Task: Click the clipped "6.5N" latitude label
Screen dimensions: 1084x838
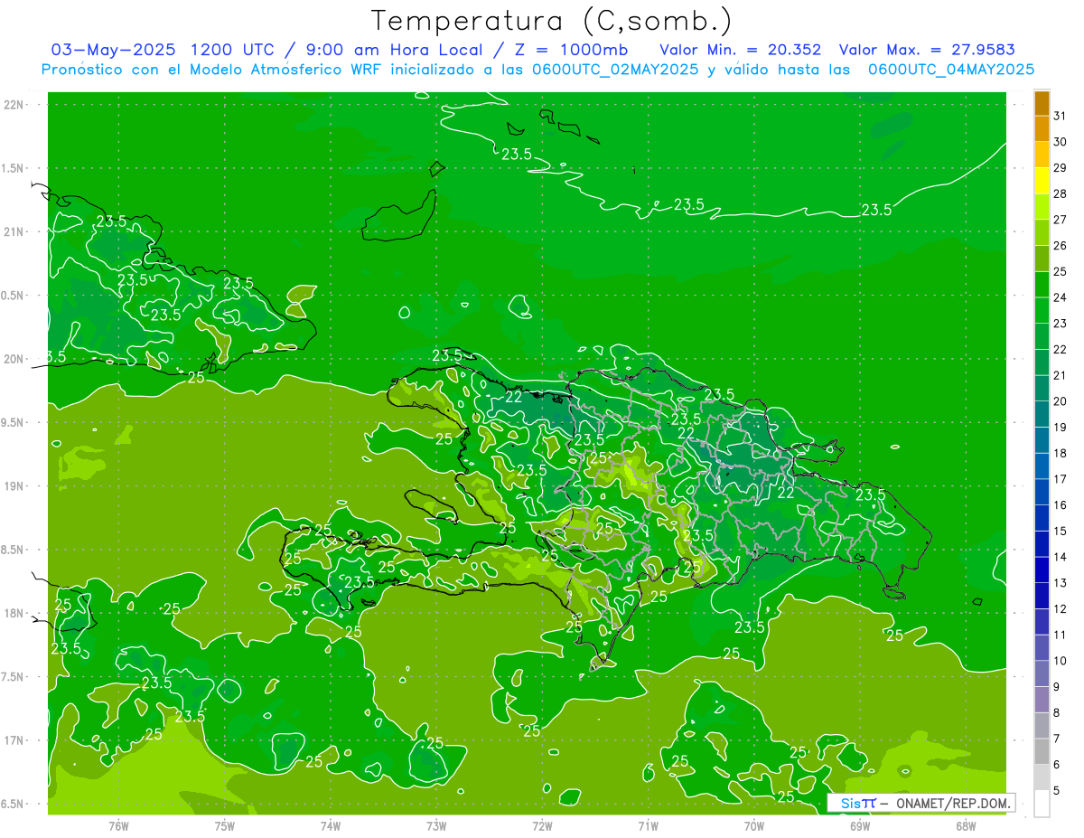Action: (x=13, y=804)
